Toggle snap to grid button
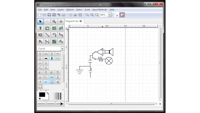This screenshot has height=113, width=200. click(x=116, y=15)
